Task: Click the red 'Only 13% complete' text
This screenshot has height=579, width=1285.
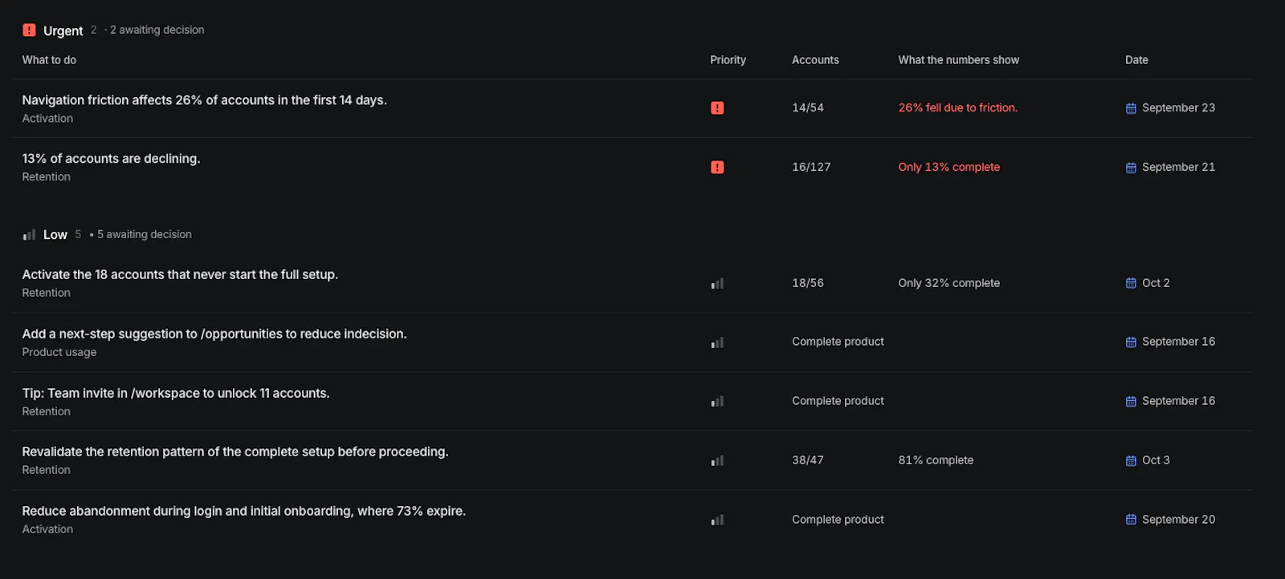Action: [948, 167]
